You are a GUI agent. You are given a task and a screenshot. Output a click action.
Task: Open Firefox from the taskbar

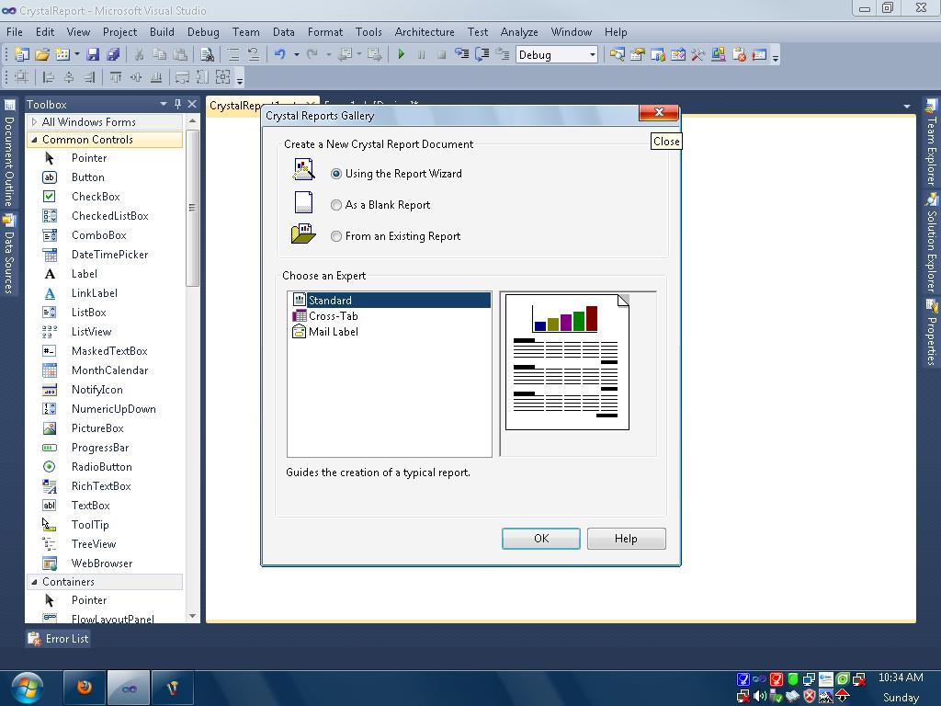pyautogui.click(x=84, y=686)
